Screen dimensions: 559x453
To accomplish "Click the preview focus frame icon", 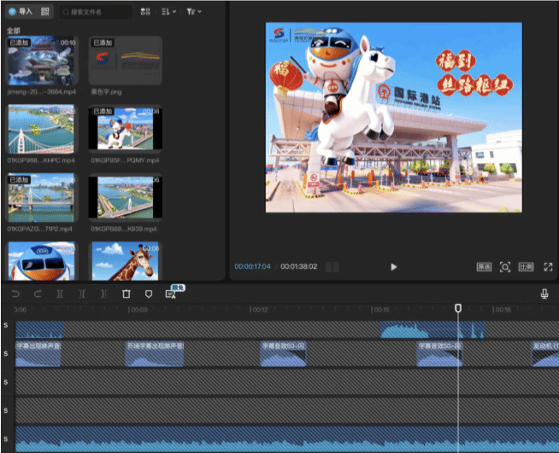I will pos(505,267).
